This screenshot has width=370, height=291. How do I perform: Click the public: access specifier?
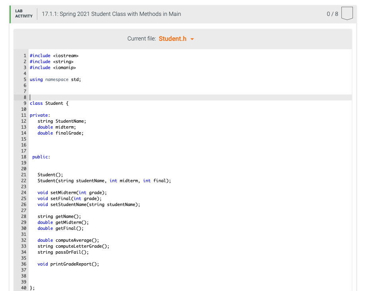pos(41,157)
